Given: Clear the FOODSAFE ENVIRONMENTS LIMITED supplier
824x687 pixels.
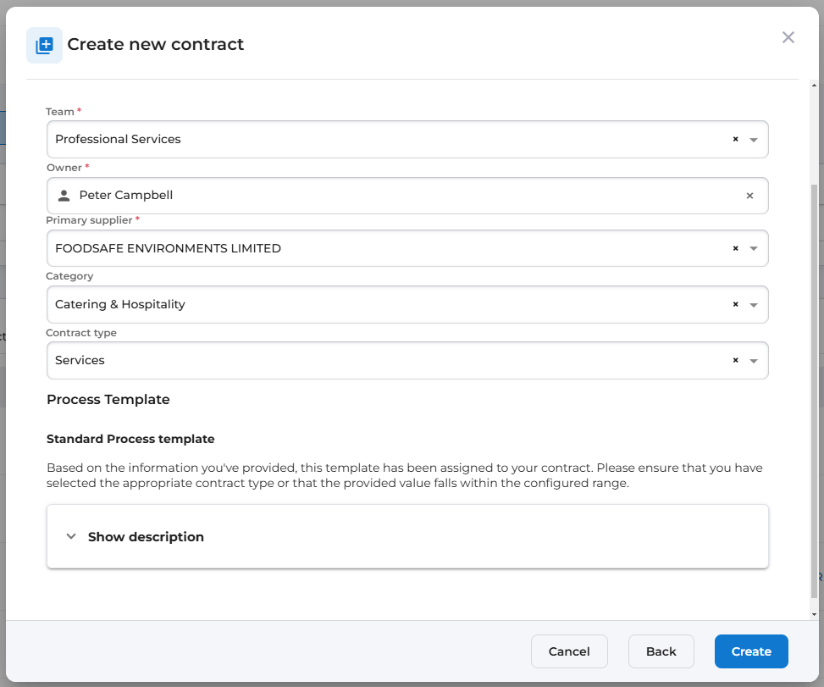Looking at the screenshot, I should pyautogui.click(x=735, y=248).
